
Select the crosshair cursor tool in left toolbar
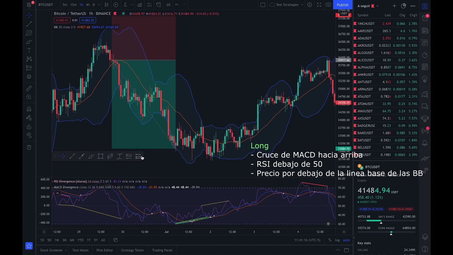[29, 15]
